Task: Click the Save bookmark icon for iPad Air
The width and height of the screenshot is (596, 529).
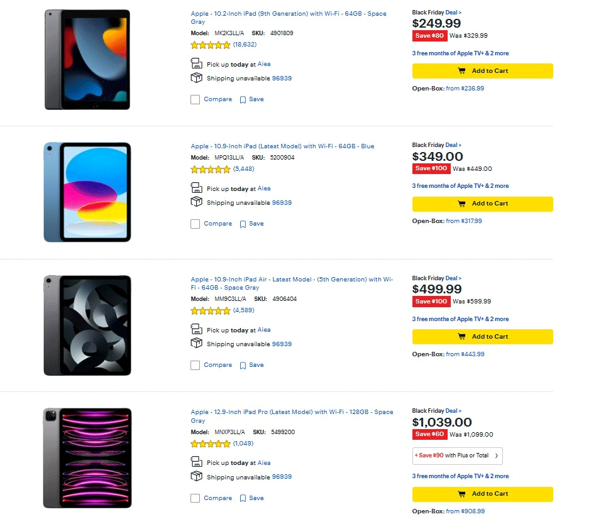Action: tap(243, 366)
